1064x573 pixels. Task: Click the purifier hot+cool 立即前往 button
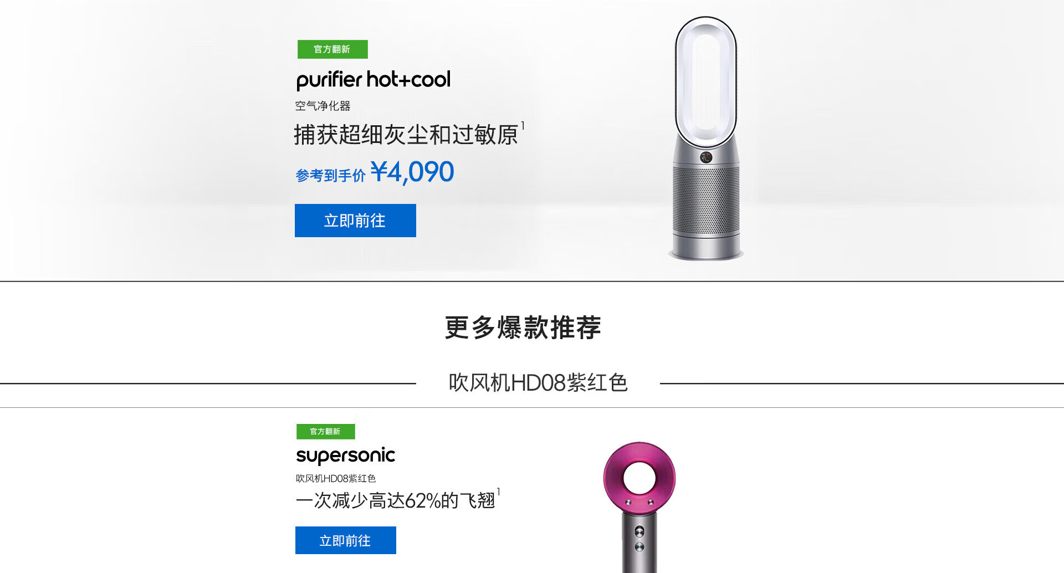tap(355, 221)
